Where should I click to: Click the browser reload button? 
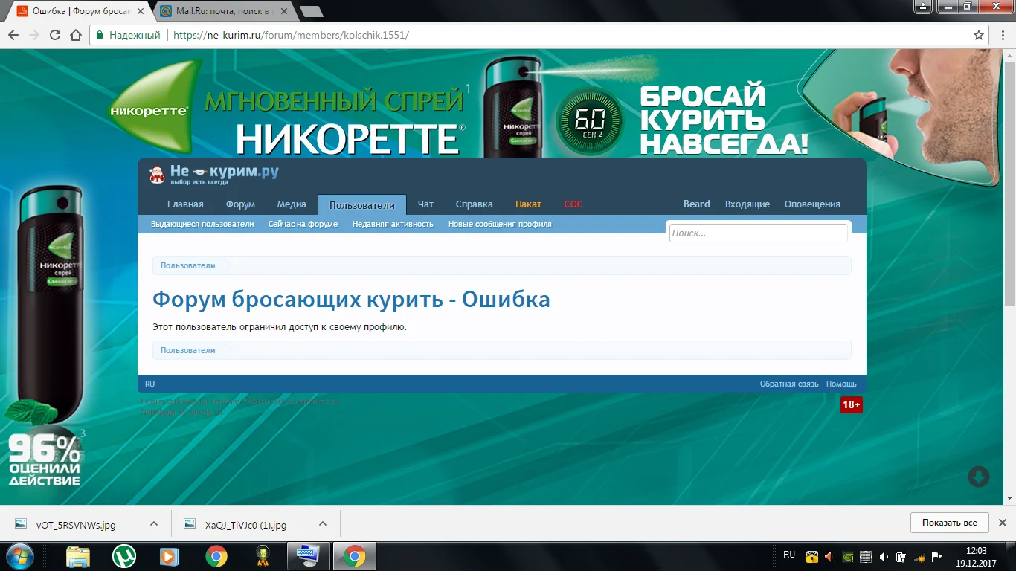54,35
